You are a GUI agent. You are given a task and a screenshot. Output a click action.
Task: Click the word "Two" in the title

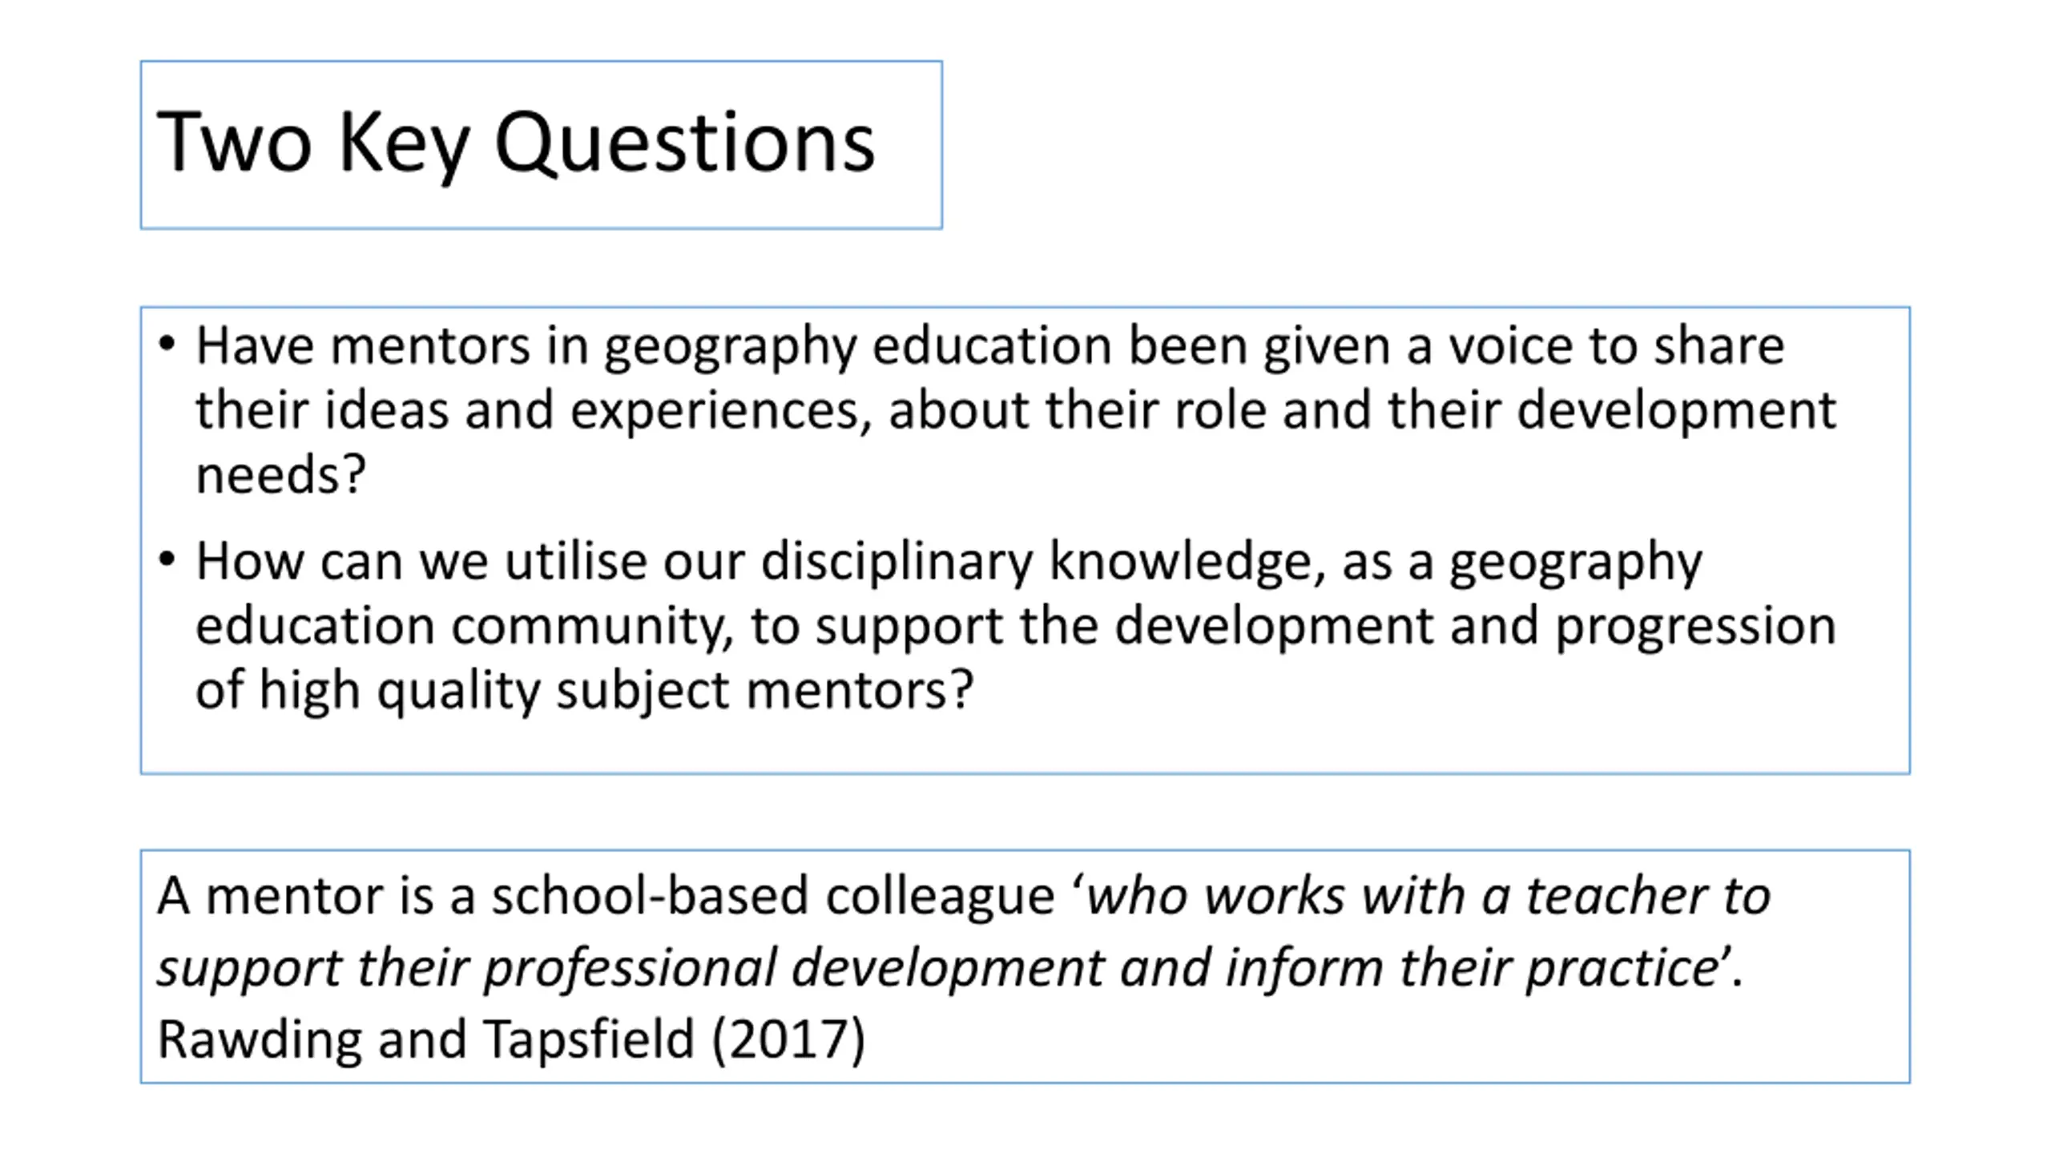pyautogui.click(x=234, y=143)
